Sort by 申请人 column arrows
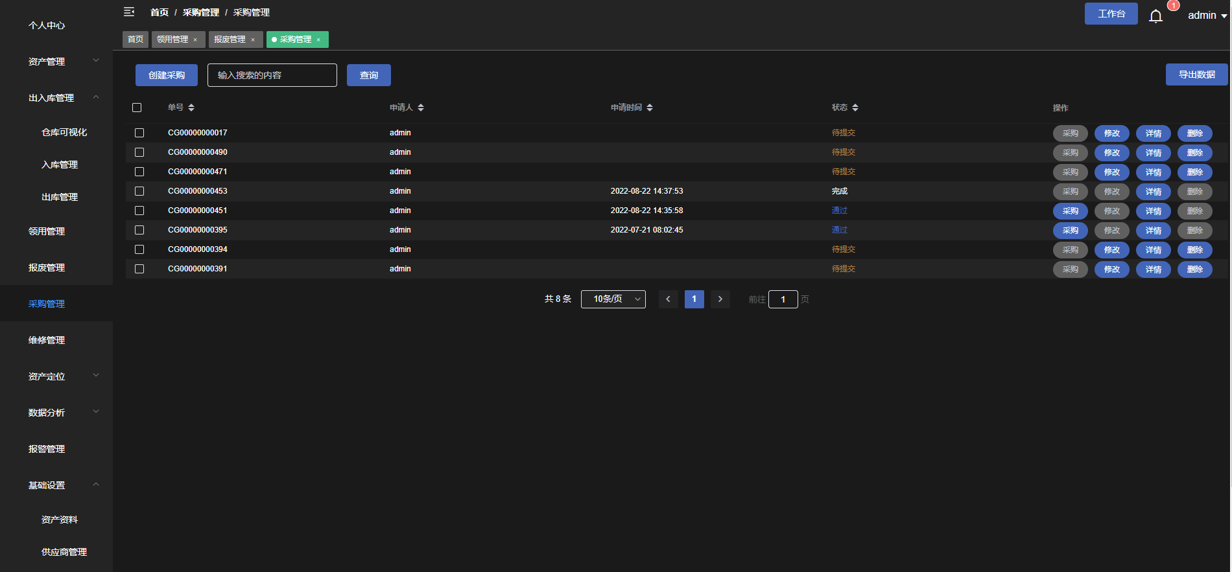Screen dimensions: 1232x572 tap(421, 108)
